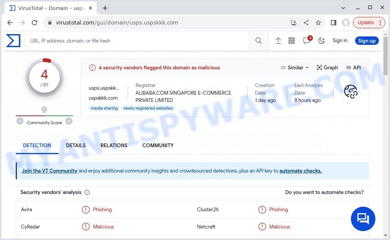Open the tab search chevron

tap(343, 8)
